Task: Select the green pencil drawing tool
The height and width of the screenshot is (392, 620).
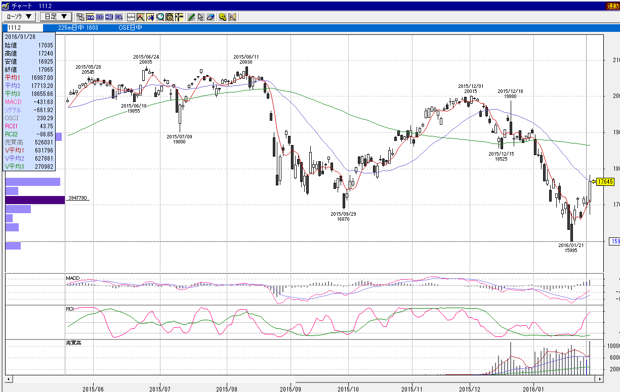Action: pos(191,17)
